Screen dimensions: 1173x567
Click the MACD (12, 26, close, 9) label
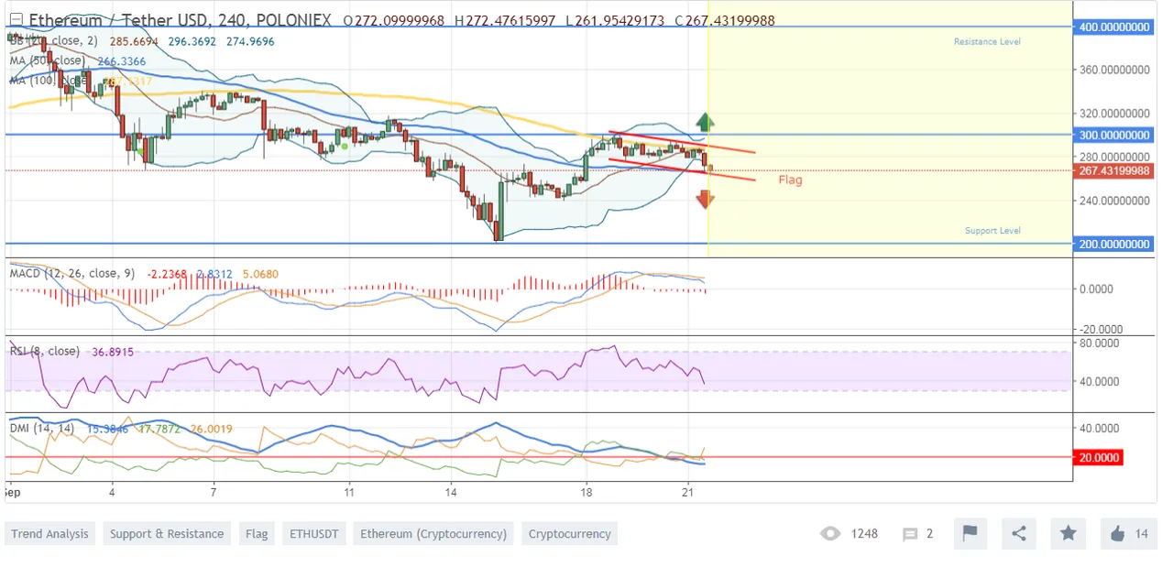[72, 273]
